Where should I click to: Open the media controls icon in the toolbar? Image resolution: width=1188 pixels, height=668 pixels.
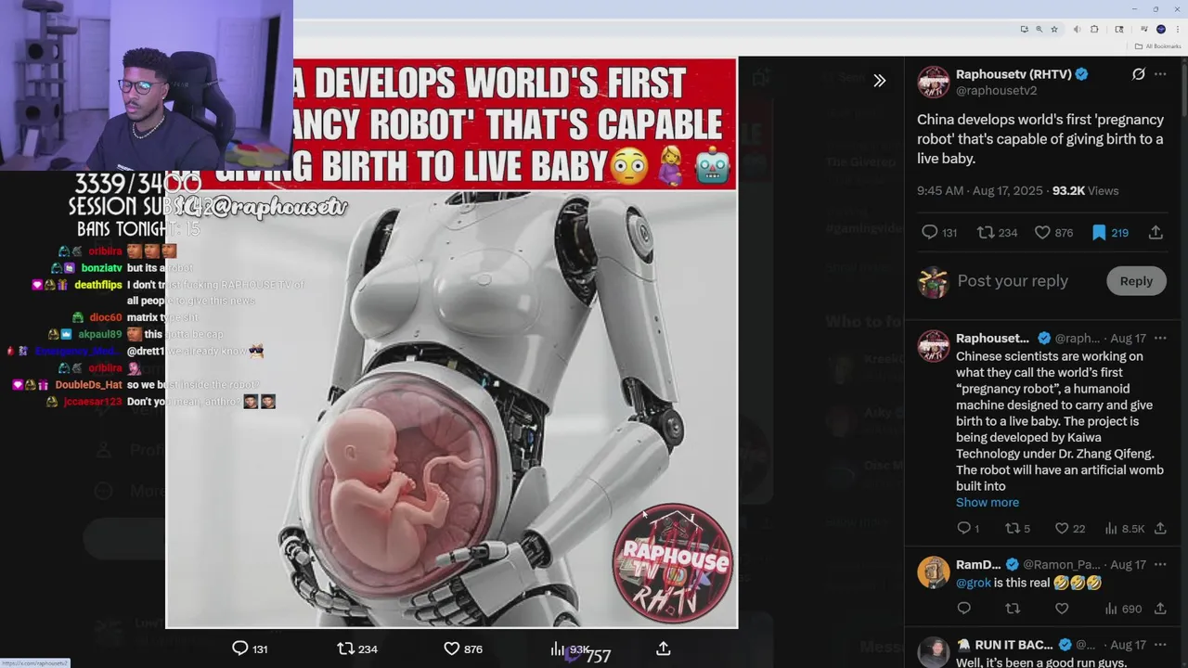(1144, 30)
